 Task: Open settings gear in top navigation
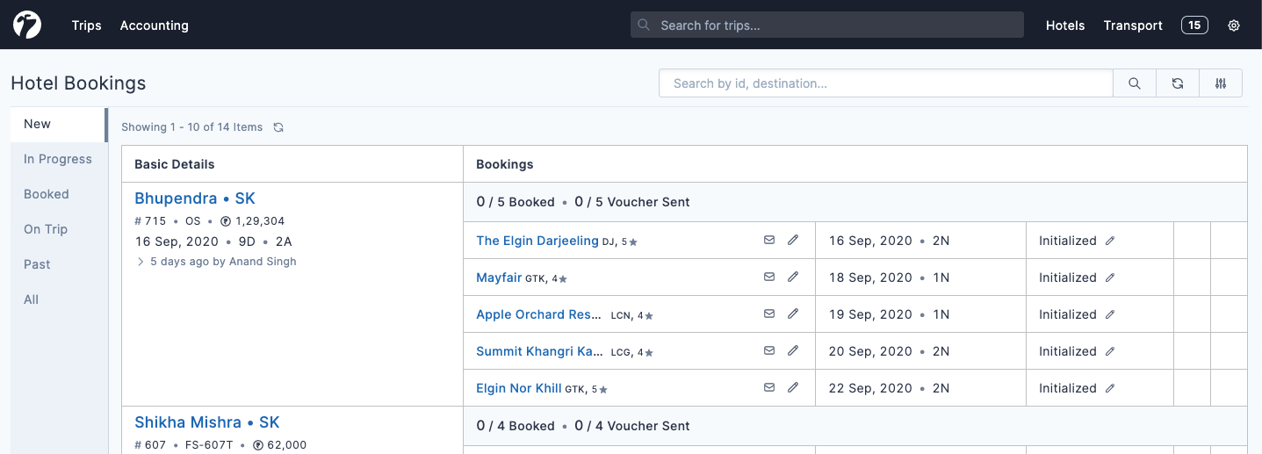tap(1234, 25)
